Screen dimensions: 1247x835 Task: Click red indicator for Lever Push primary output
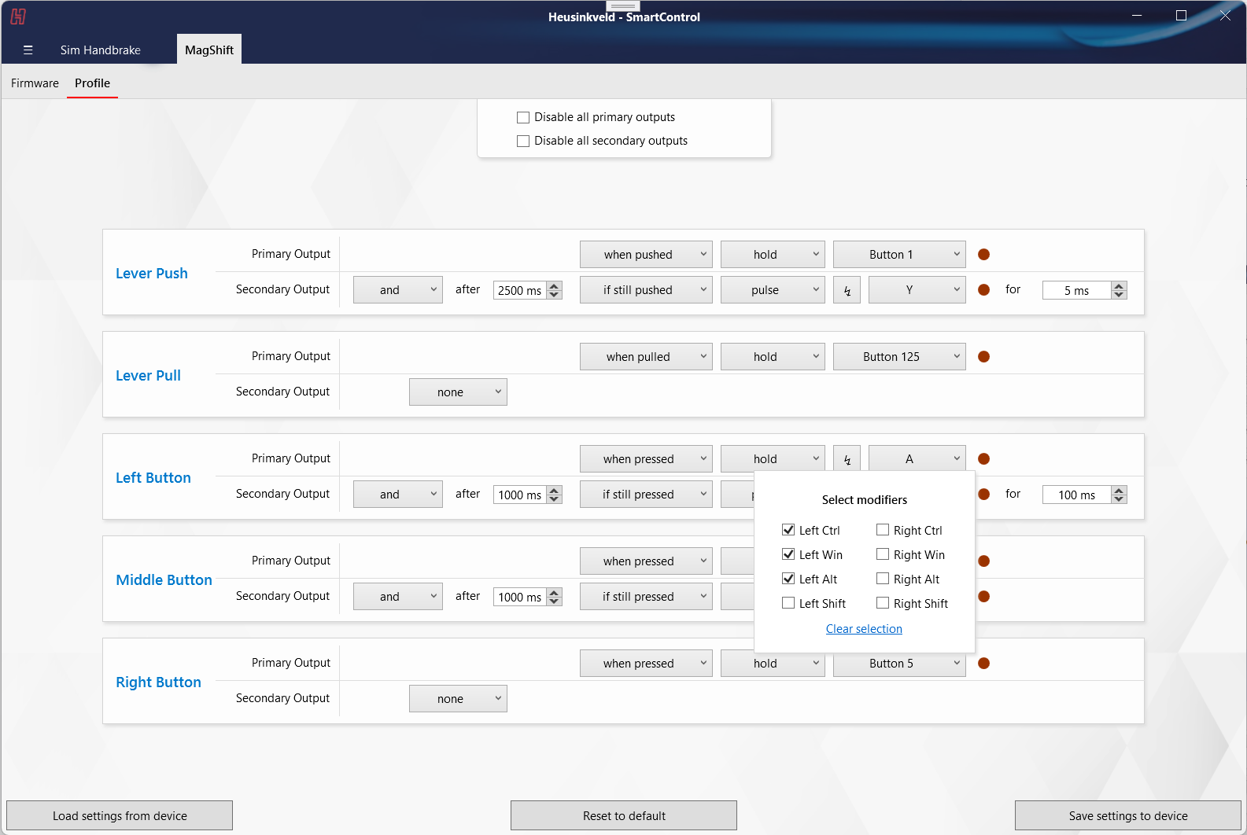pyautogui.click(x=983, y=255)
